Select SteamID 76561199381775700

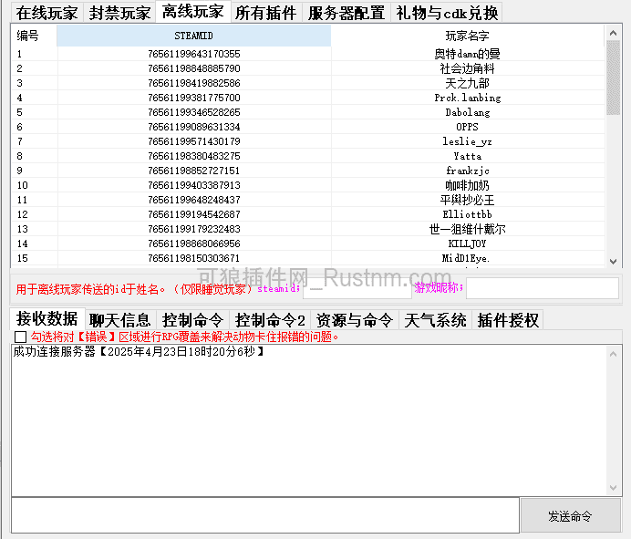tap(194, 98)
